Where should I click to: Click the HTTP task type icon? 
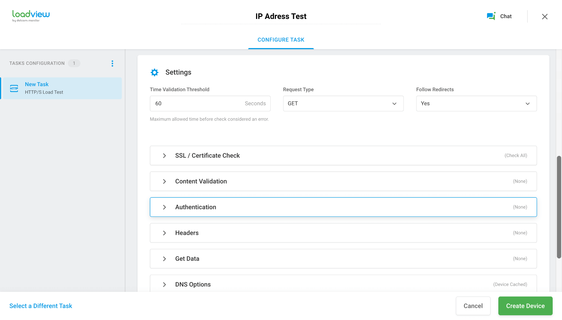(x=14, y=88)
